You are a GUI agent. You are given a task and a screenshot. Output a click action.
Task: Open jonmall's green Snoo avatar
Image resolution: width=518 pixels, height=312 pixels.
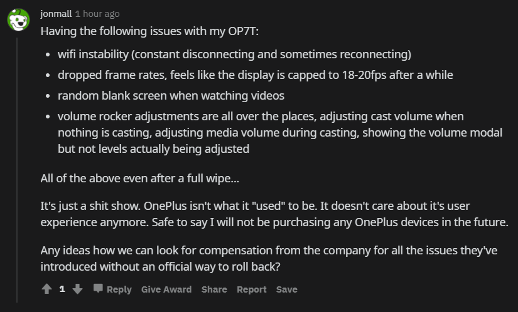click(x=18, y=20)
